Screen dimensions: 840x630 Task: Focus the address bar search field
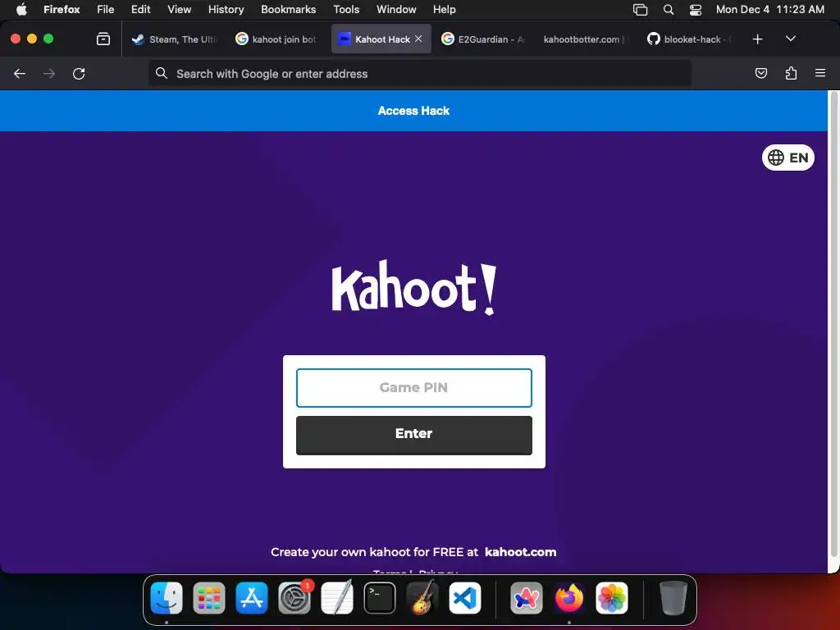[x=420, y=73]
